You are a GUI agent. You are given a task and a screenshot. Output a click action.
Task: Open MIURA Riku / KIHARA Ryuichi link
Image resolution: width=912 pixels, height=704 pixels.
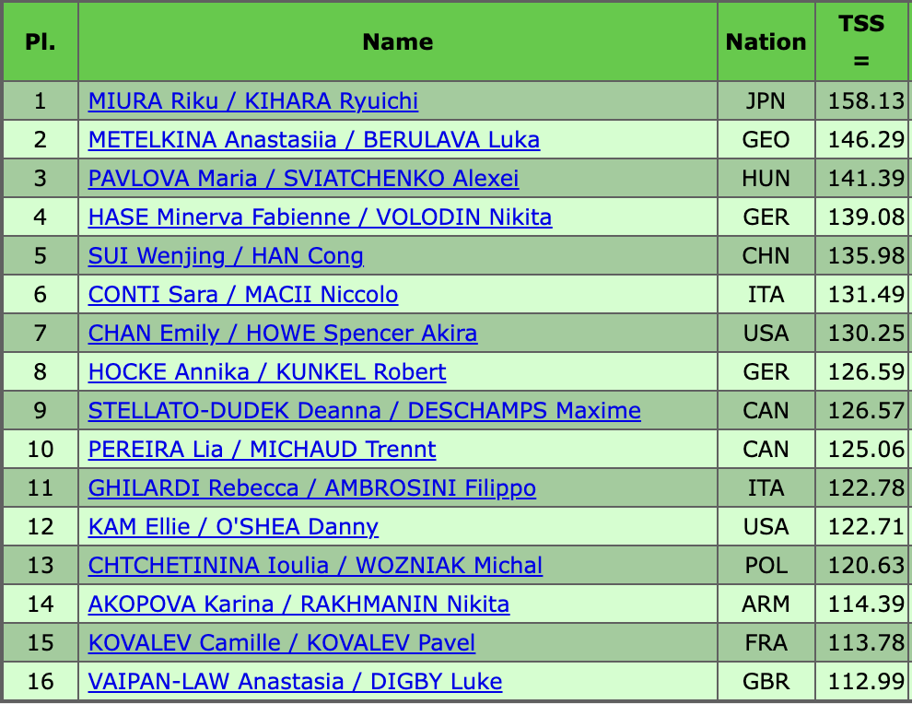253,100
